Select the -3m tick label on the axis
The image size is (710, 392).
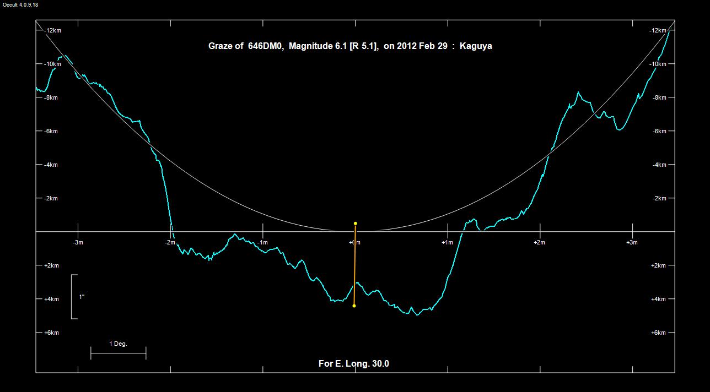(78, 242)
